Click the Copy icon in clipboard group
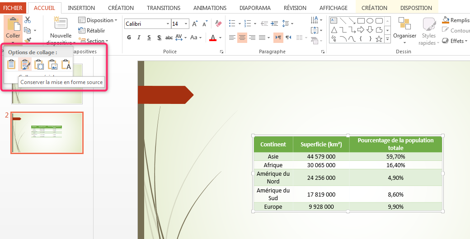 (28, 30)
